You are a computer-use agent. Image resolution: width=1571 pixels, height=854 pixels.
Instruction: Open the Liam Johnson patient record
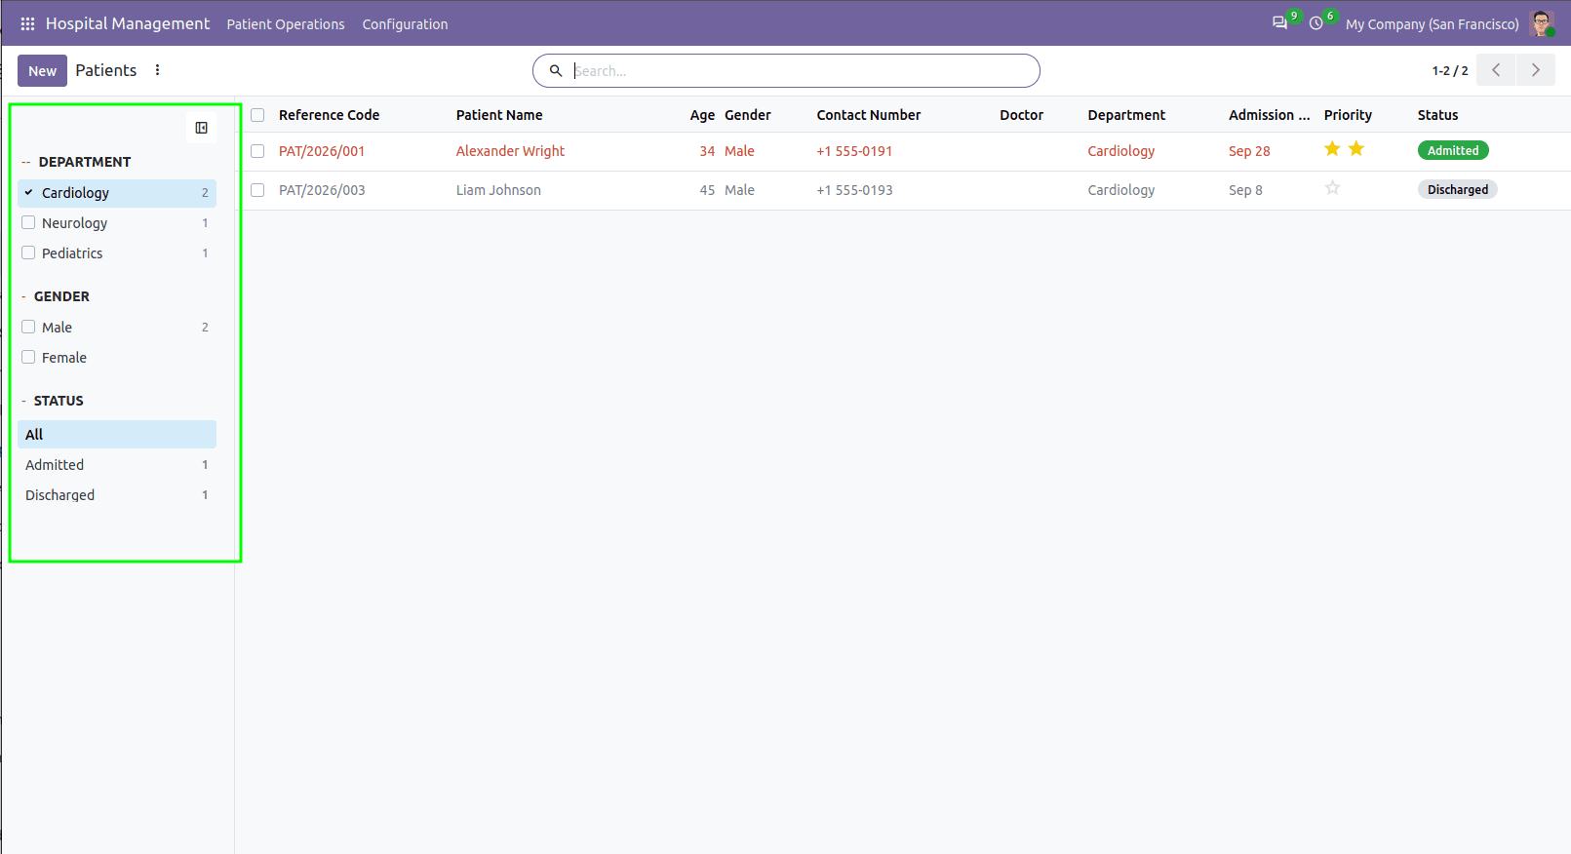(x=498, y=190)
